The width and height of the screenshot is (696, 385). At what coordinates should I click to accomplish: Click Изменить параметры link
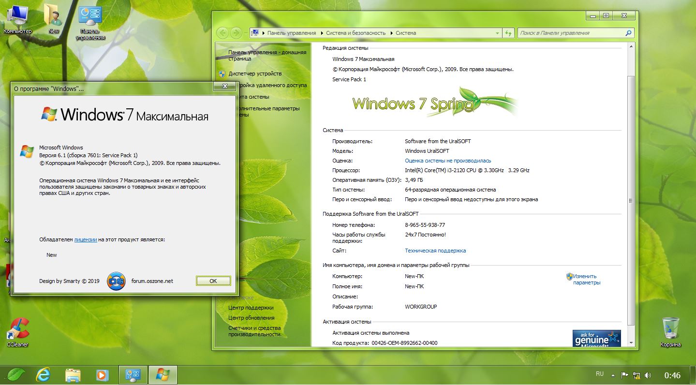point(587,280)
